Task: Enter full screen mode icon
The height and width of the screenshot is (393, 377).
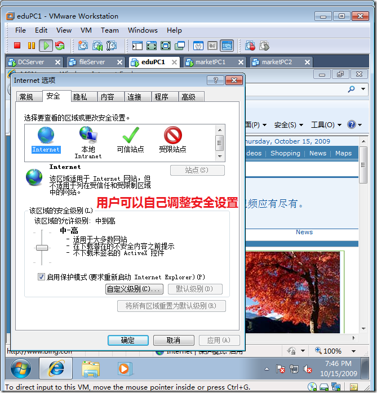Action: 166,46
